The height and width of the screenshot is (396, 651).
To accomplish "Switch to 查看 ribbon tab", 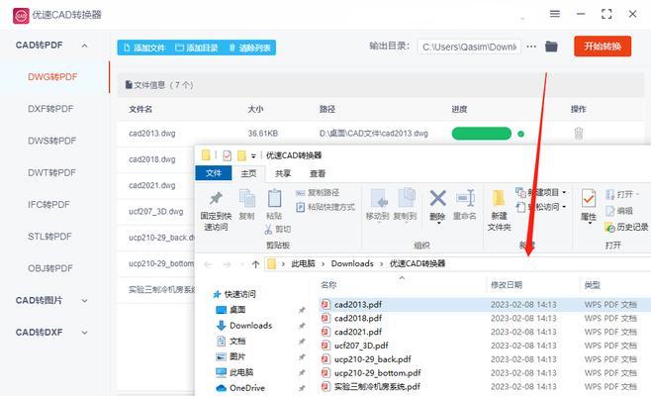I will (x=318, y=173).
